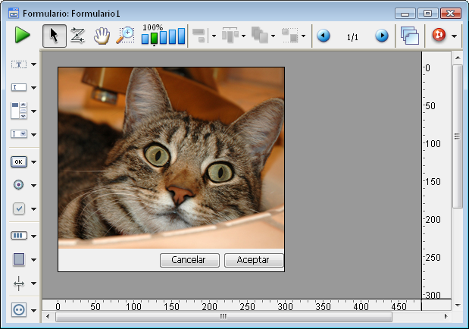Select the hand pan tool
Screen dimensions: 469x329
tap(101, 36)
